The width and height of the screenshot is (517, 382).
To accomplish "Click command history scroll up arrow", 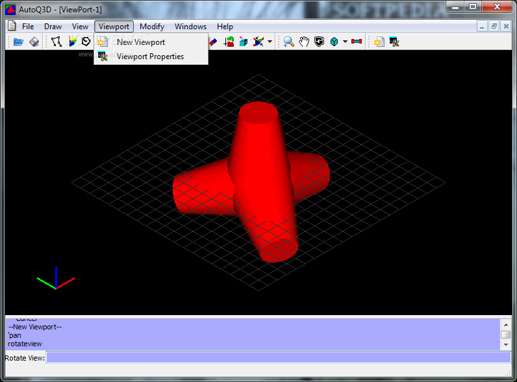I will 506,325.
